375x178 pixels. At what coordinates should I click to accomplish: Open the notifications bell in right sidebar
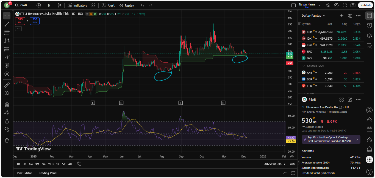(369, 149)
